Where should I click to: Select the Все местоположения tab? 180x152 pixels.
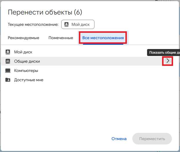[x=103, y=38]
